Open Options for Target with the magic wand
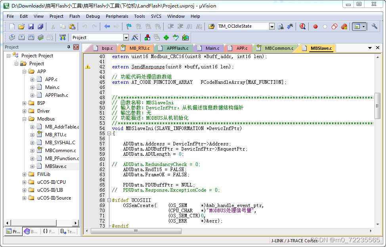The height and width of the screenshot is (247, 386). 135,37
